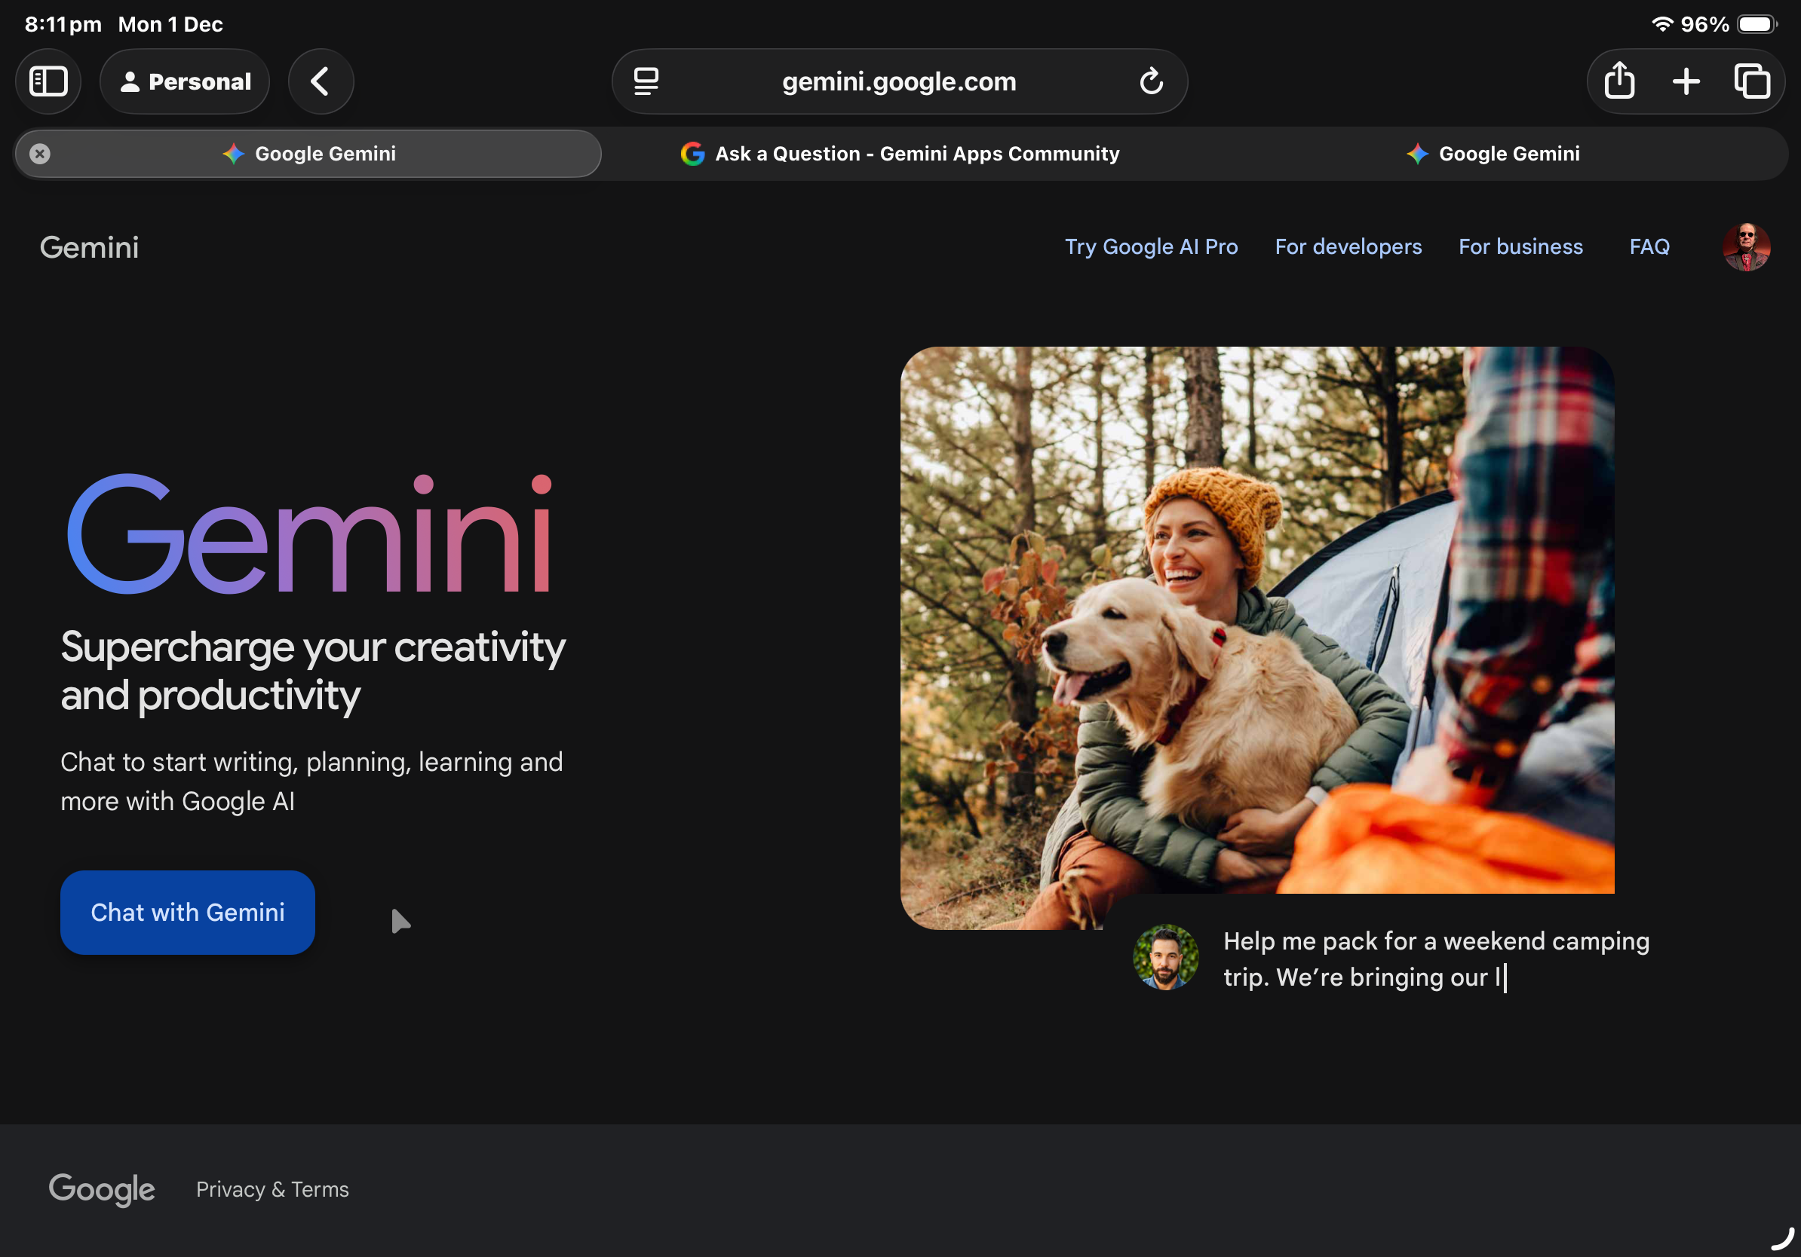Tap the Share icon

1619,81
